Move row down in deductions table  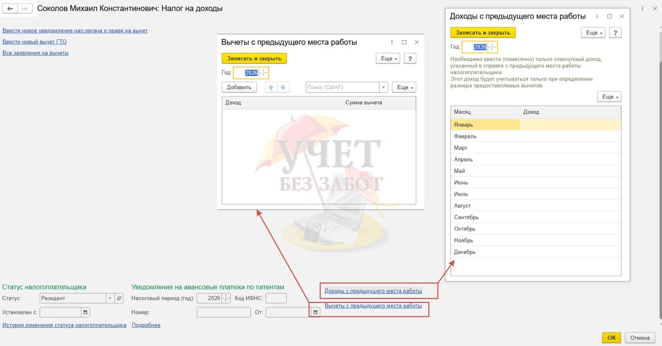(x=283, y=87)
